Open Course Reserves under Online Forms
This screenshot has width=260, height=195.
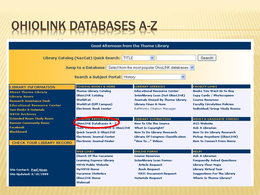point(147,156)
